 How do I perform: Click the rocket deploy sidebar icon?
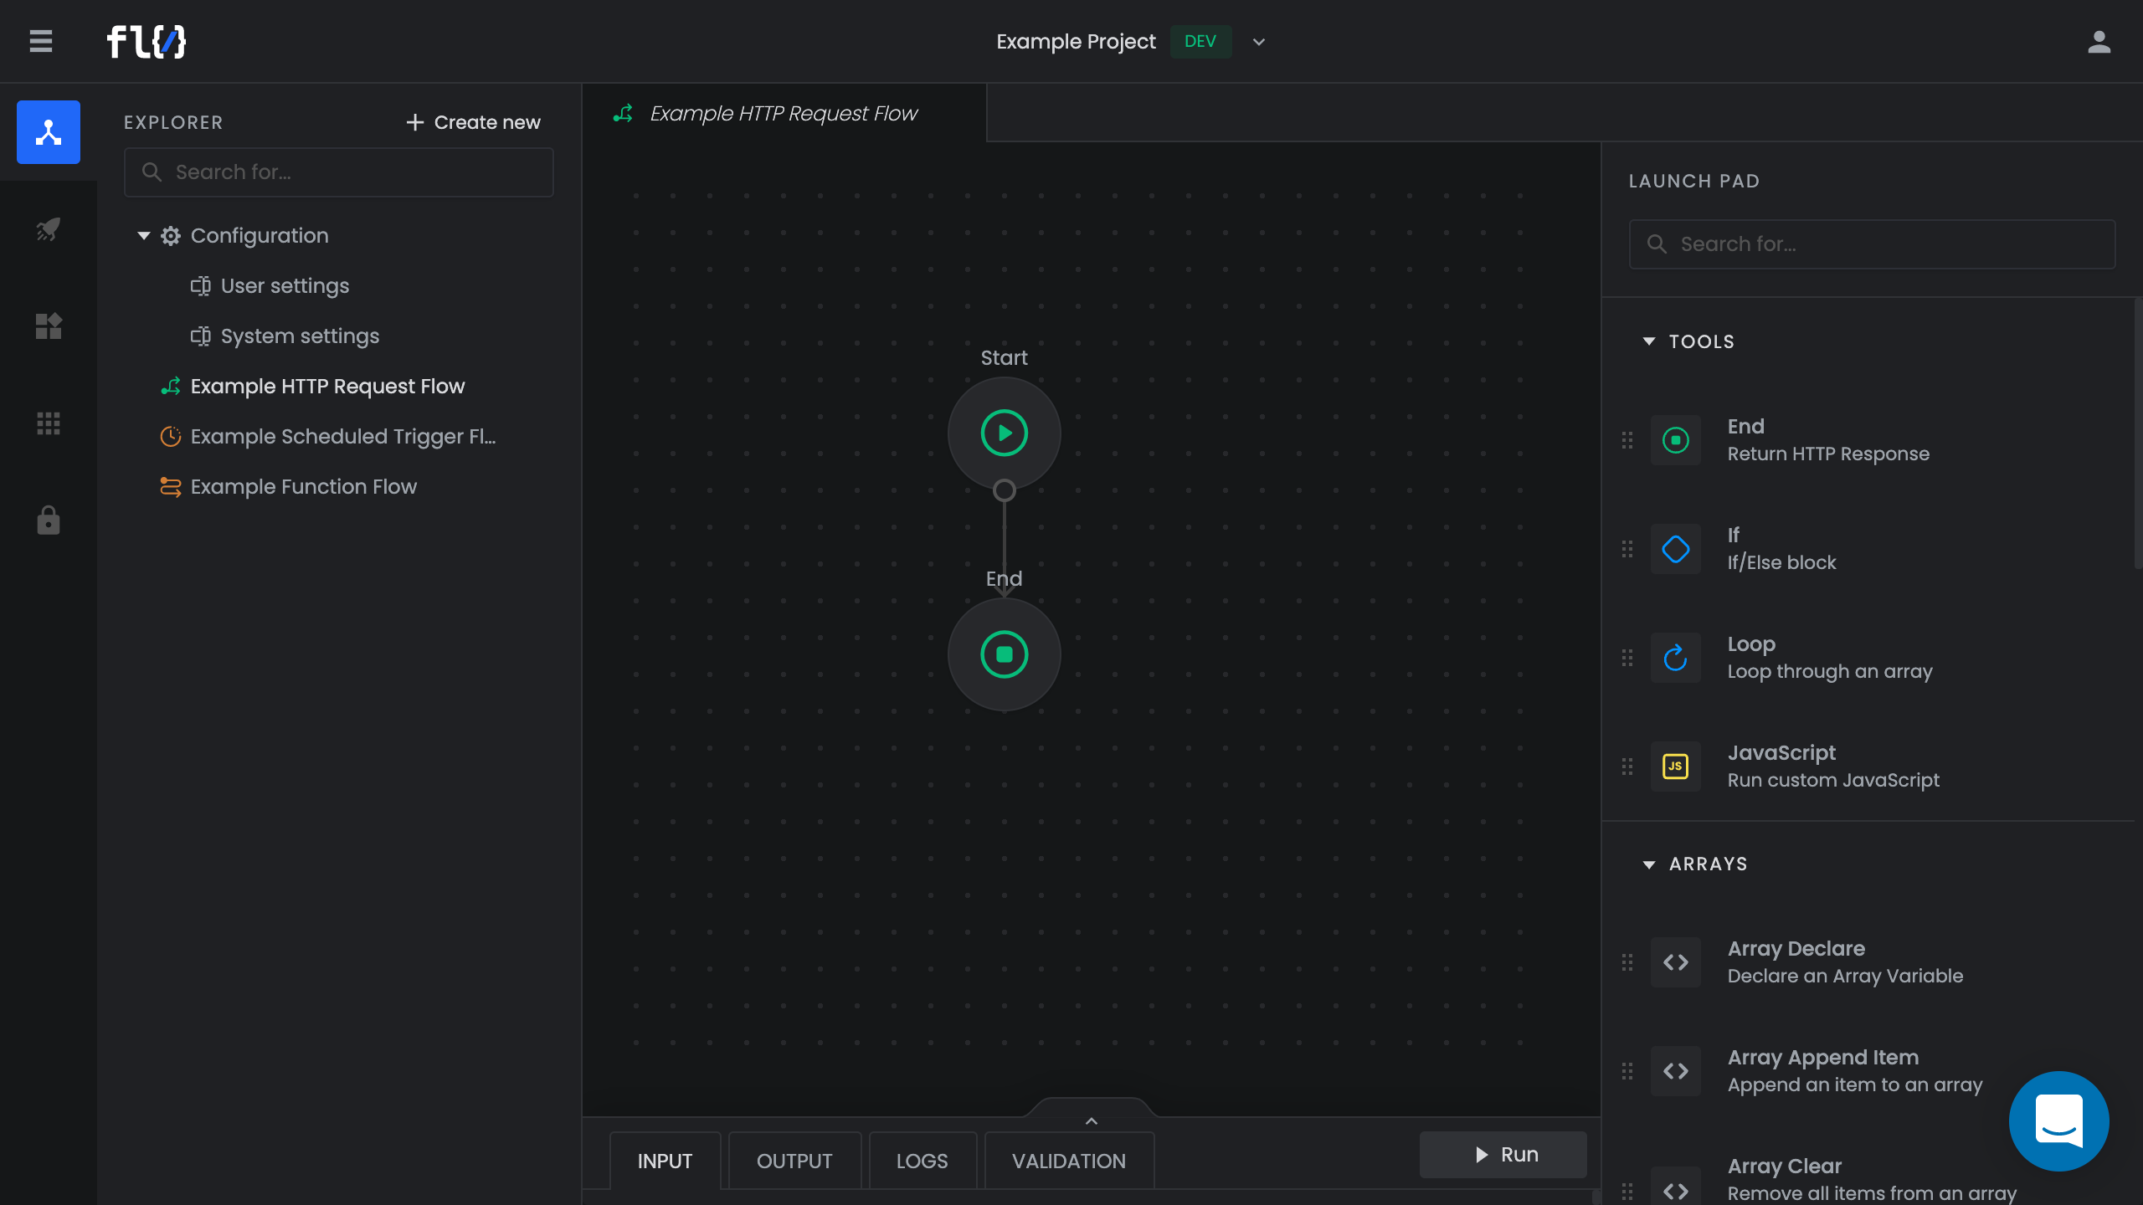[48, 228]
